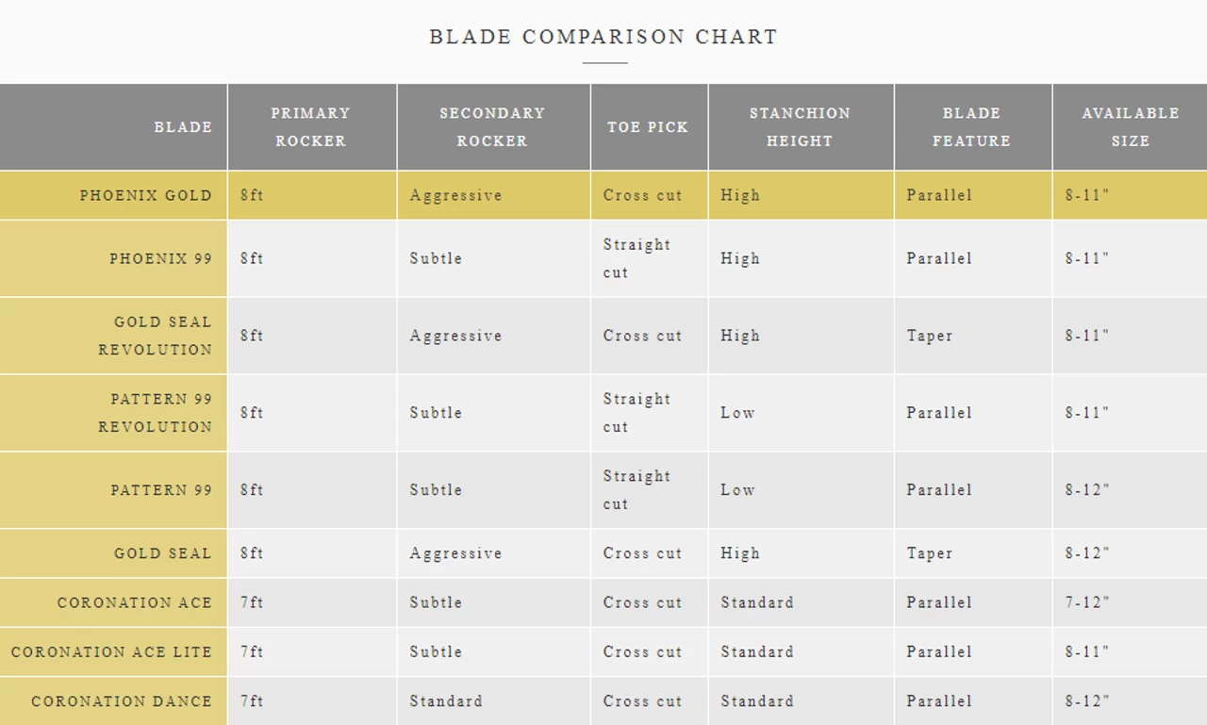Click the Blade column header cell
1207x725 pixels.
point(183,127)
